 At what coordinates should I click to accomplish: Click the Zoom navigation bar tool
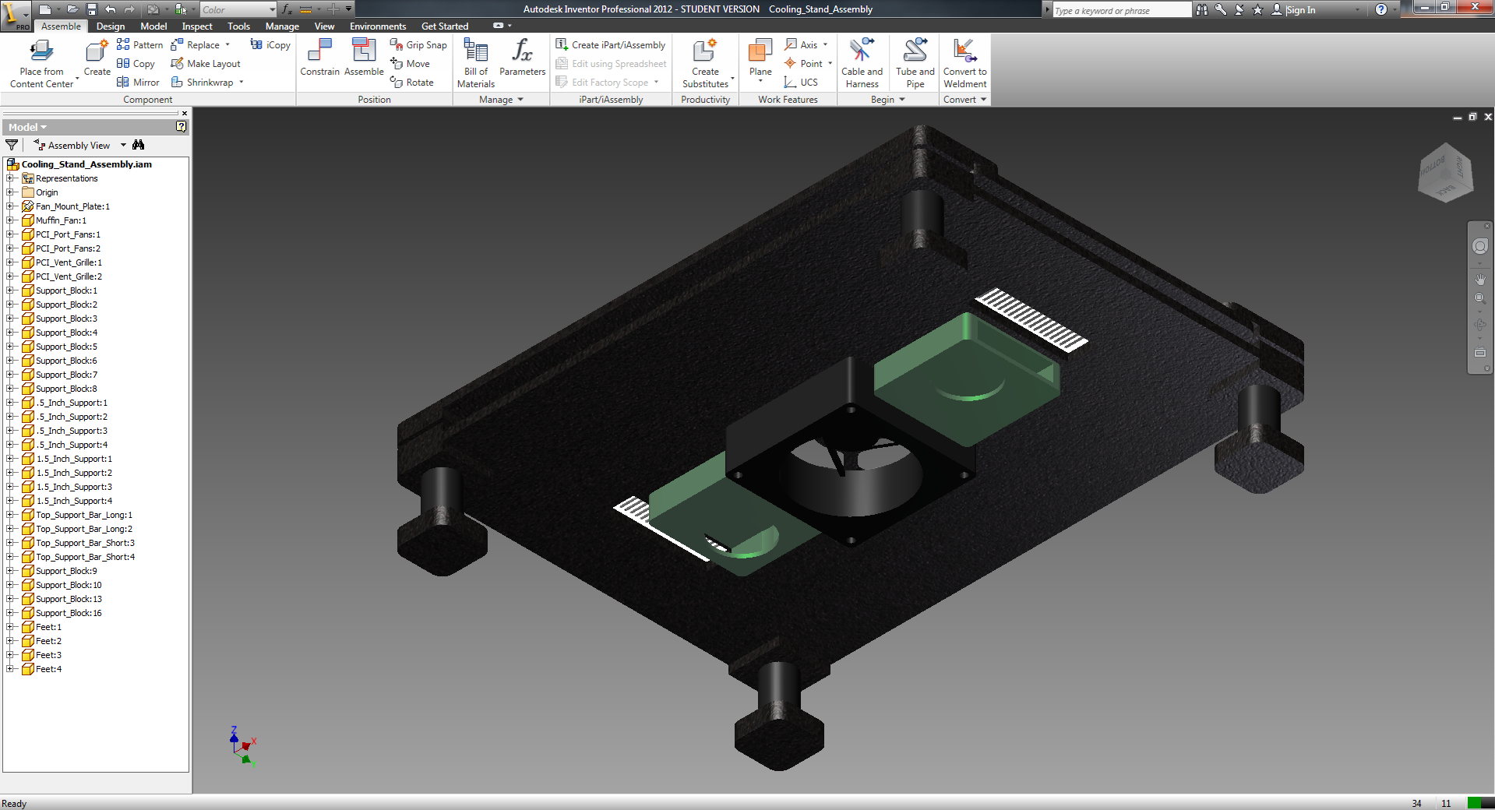pos(1479,299)
